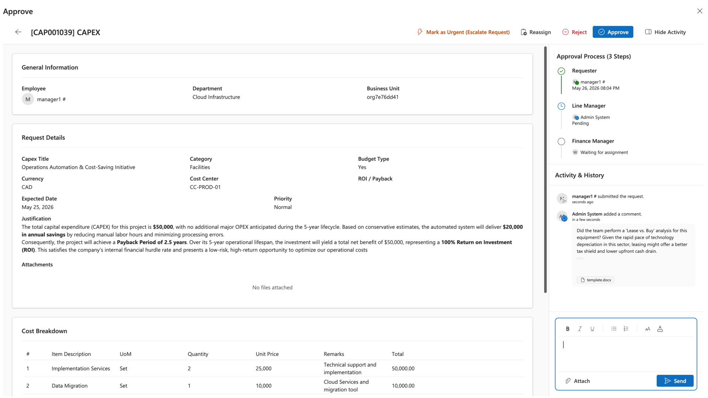The width and height of the screenshot is (708, 398).
Task: Insert a bulleted list in comment
Action: pyautogui.click(x=614, y=329)
